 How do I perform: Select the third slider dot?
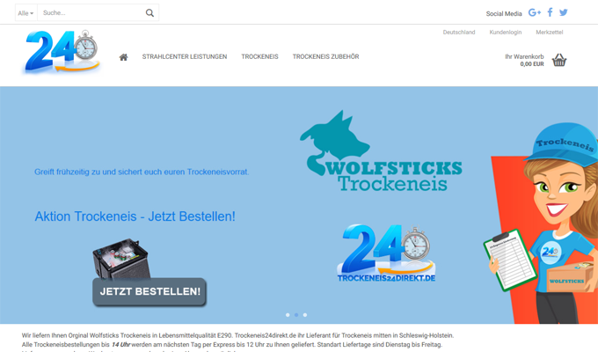click(x=305, y=315)
